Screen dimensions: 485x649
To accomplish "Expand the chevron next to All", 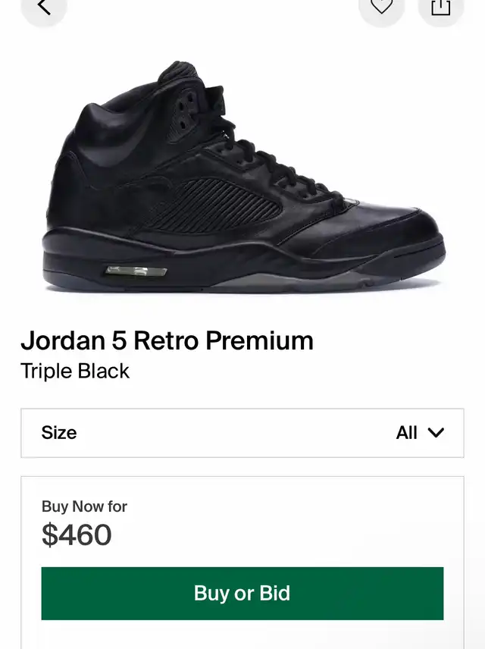I will click(x=436, y=432).
